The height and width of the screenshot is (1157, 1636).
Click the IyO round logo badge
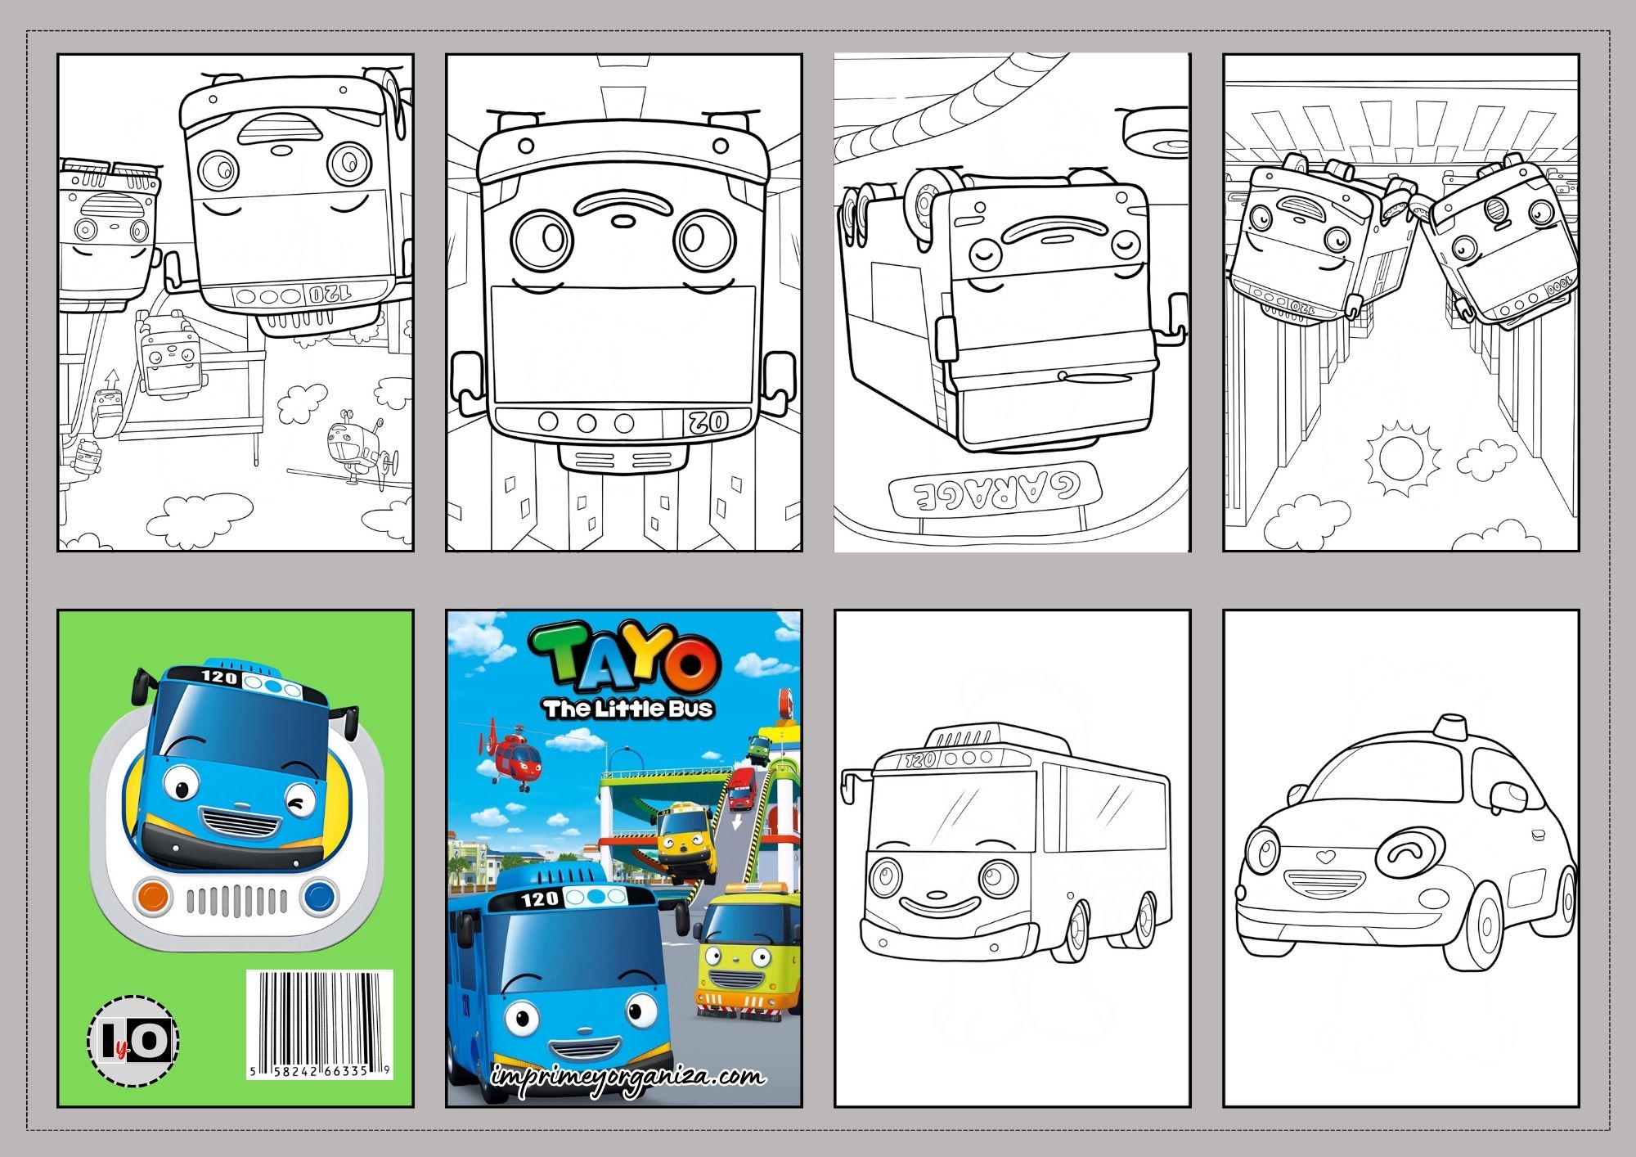133,1040
